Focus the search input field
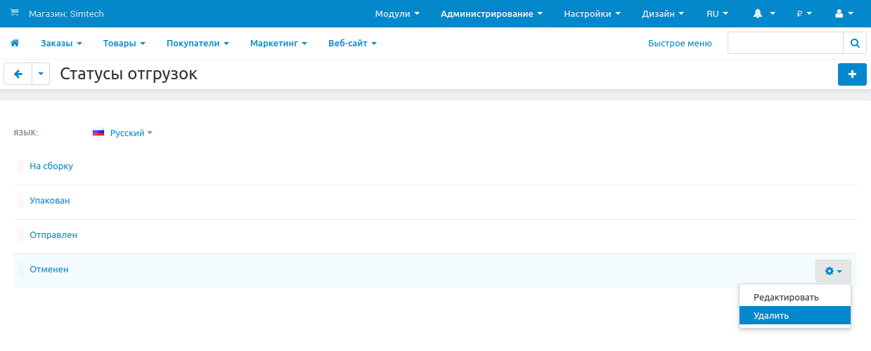Image resolution: width=871 pixels, height=351 pixels. tap(785, 43)
